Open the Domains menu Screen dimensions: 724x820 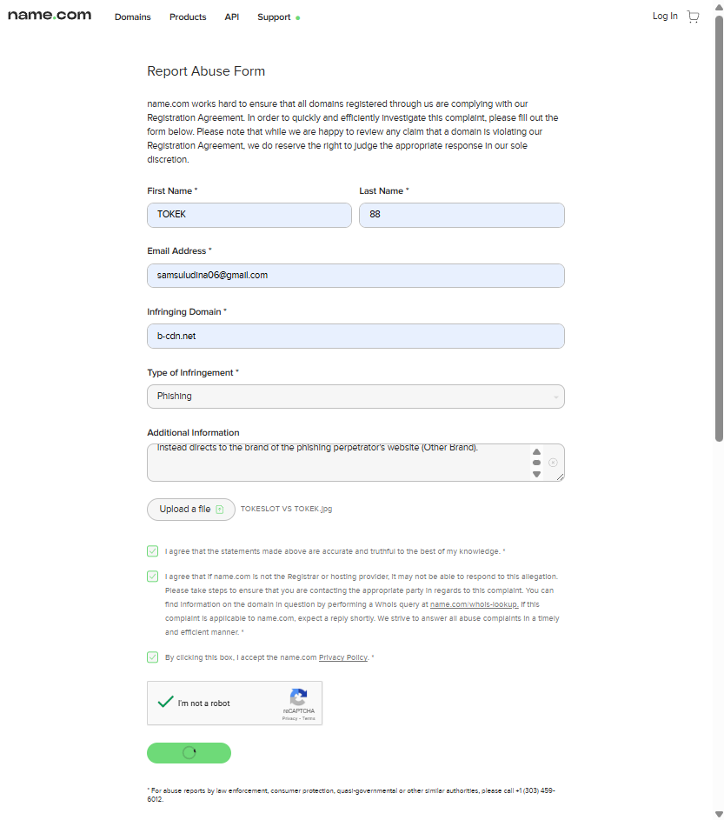point(133,17)
